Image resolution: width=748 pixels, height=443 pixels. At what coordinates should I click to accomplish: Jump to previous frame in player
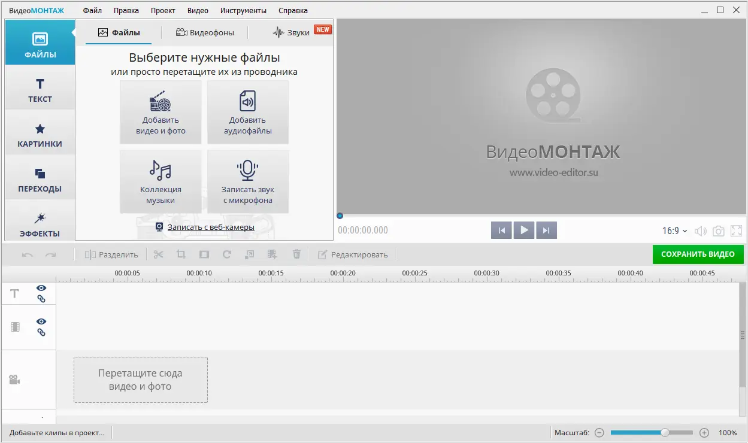501,230
